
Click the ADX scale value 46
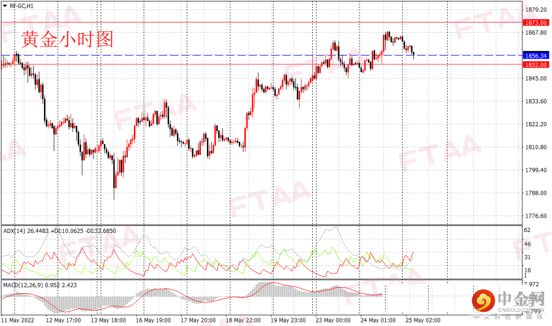click(x=527, y=244)
